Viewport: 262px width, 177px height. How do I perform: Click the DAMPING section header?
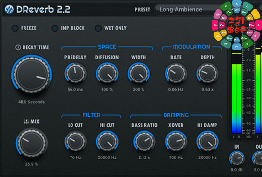(x=176, y=115)
